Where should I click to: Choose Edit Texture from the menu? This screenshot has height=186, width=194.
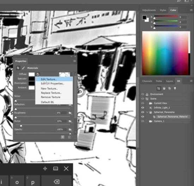pyautogui.click(x=49, y=79)
